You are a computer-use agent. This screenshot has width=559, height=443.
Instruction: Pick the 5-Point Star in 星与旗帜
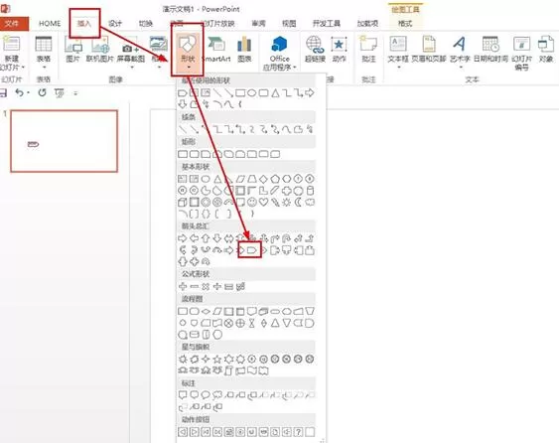[x=217, y=359]
